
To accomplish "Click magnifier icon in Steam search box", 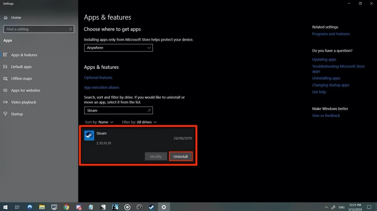I will 149,110.
